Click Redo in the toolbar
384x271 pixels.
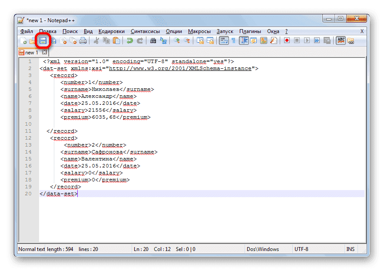point(139,40)
